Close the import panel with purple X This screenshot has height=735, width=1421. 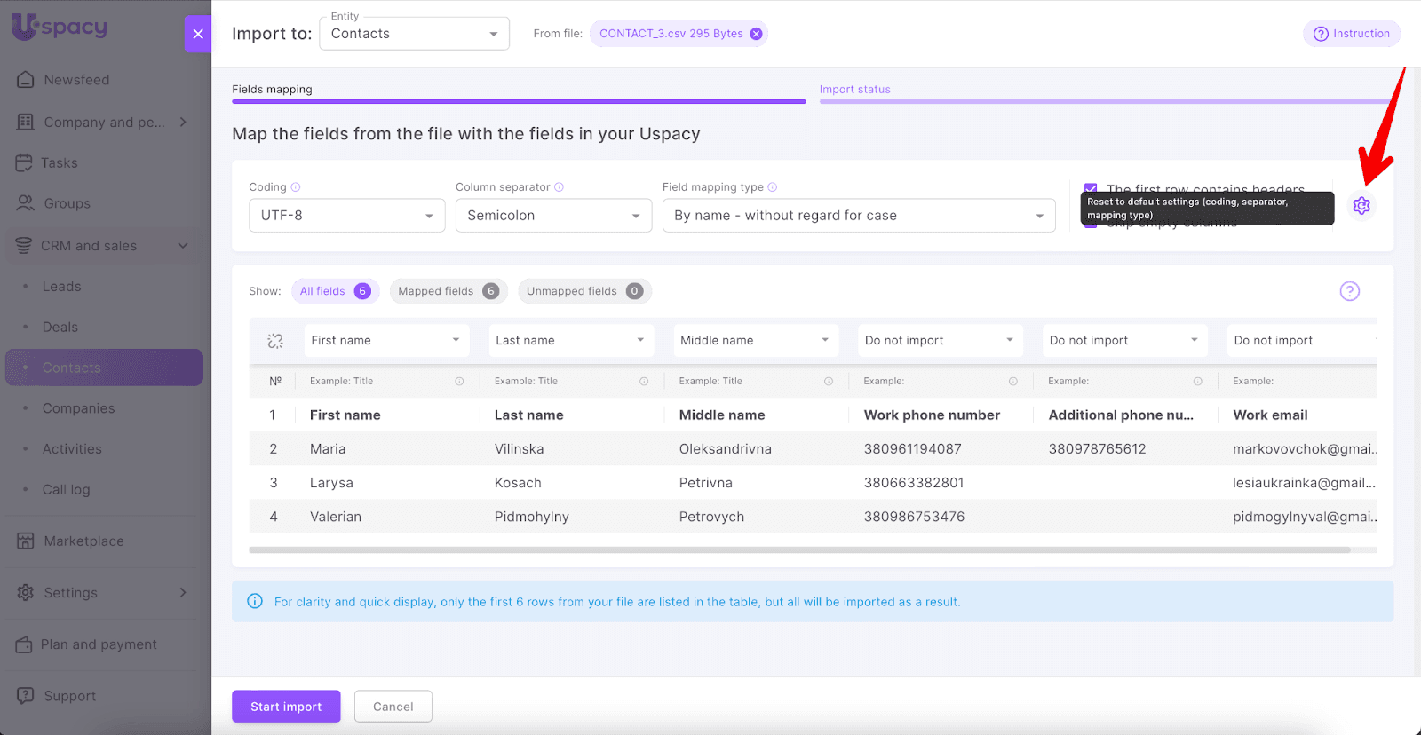pos(198,34)
